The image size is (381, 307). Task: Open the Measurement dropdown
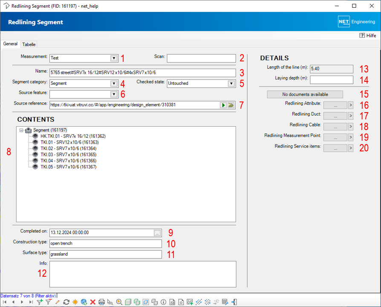click(x=114, y=58)
